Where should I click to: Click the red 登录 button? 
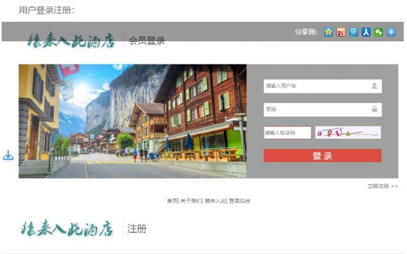[x=322, y=156]
